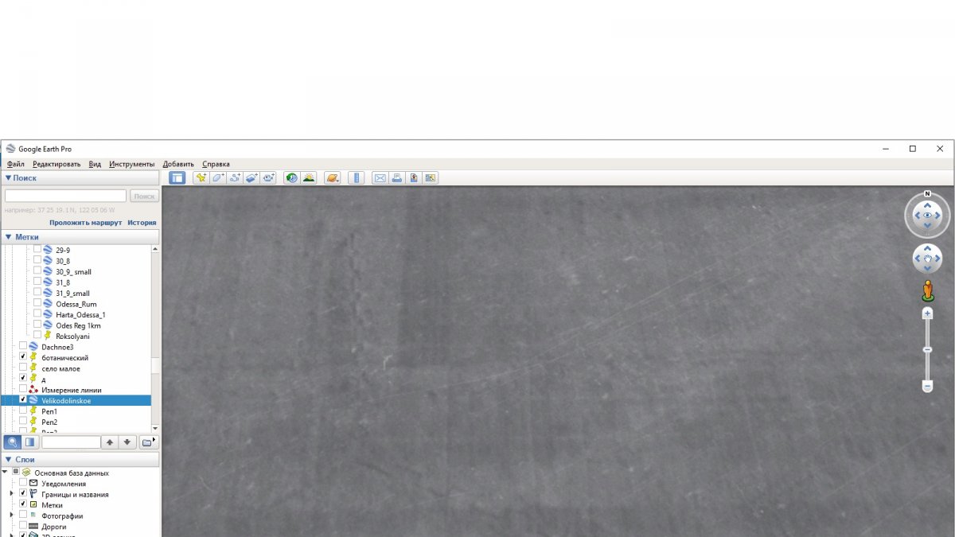Move selected place down with arrow
Viewport: 955px width, 537px height.
(127, 442)
